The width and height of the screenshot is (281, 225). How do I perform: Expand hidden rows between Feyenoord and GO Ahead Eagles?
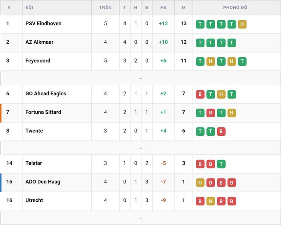[140, 78]
